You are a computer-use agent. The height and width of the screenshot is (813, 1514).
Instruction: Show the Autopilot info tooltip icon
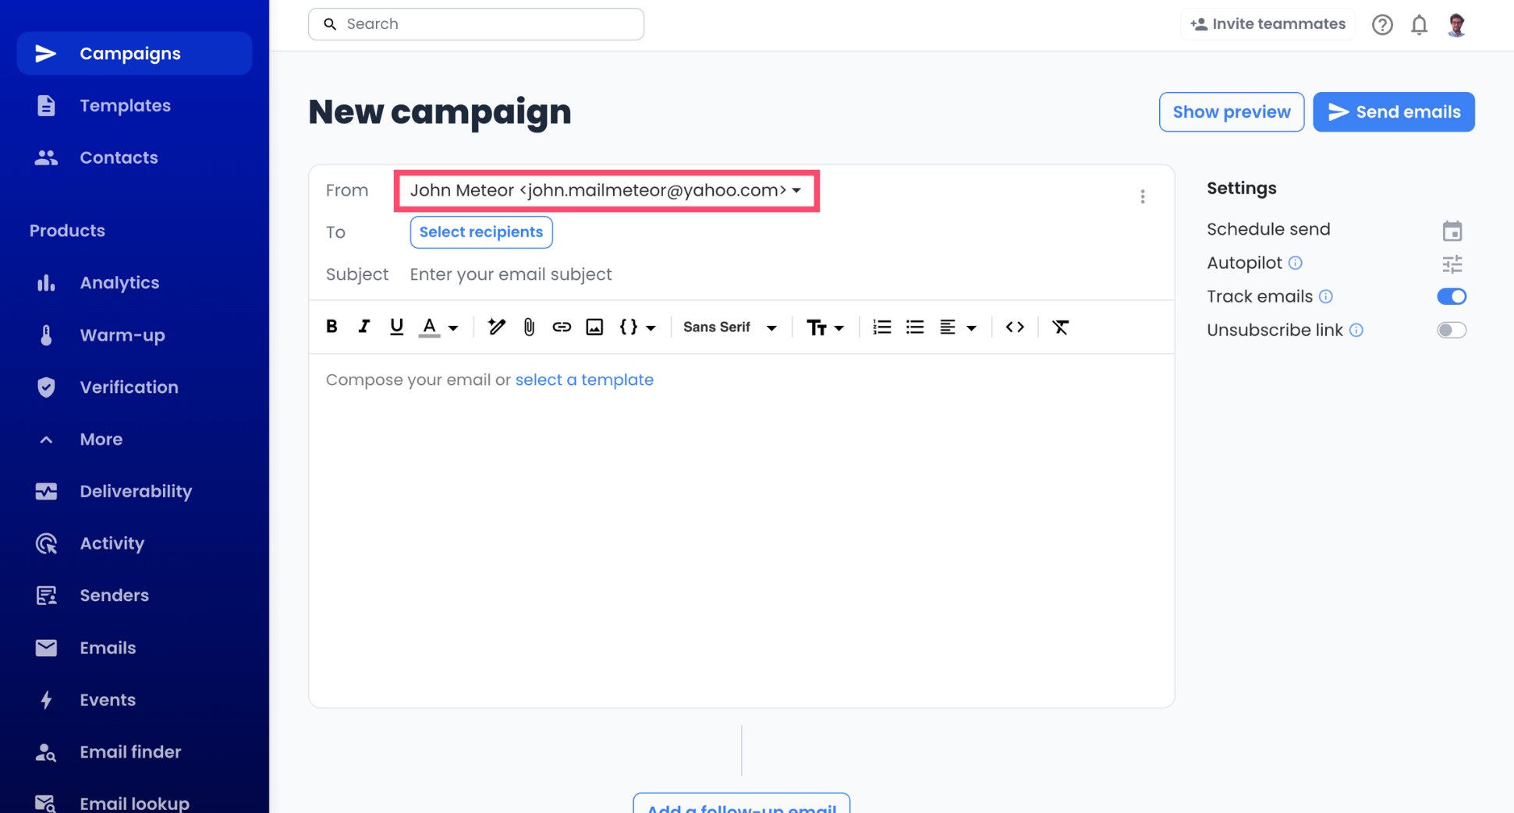coord(1295,263)
